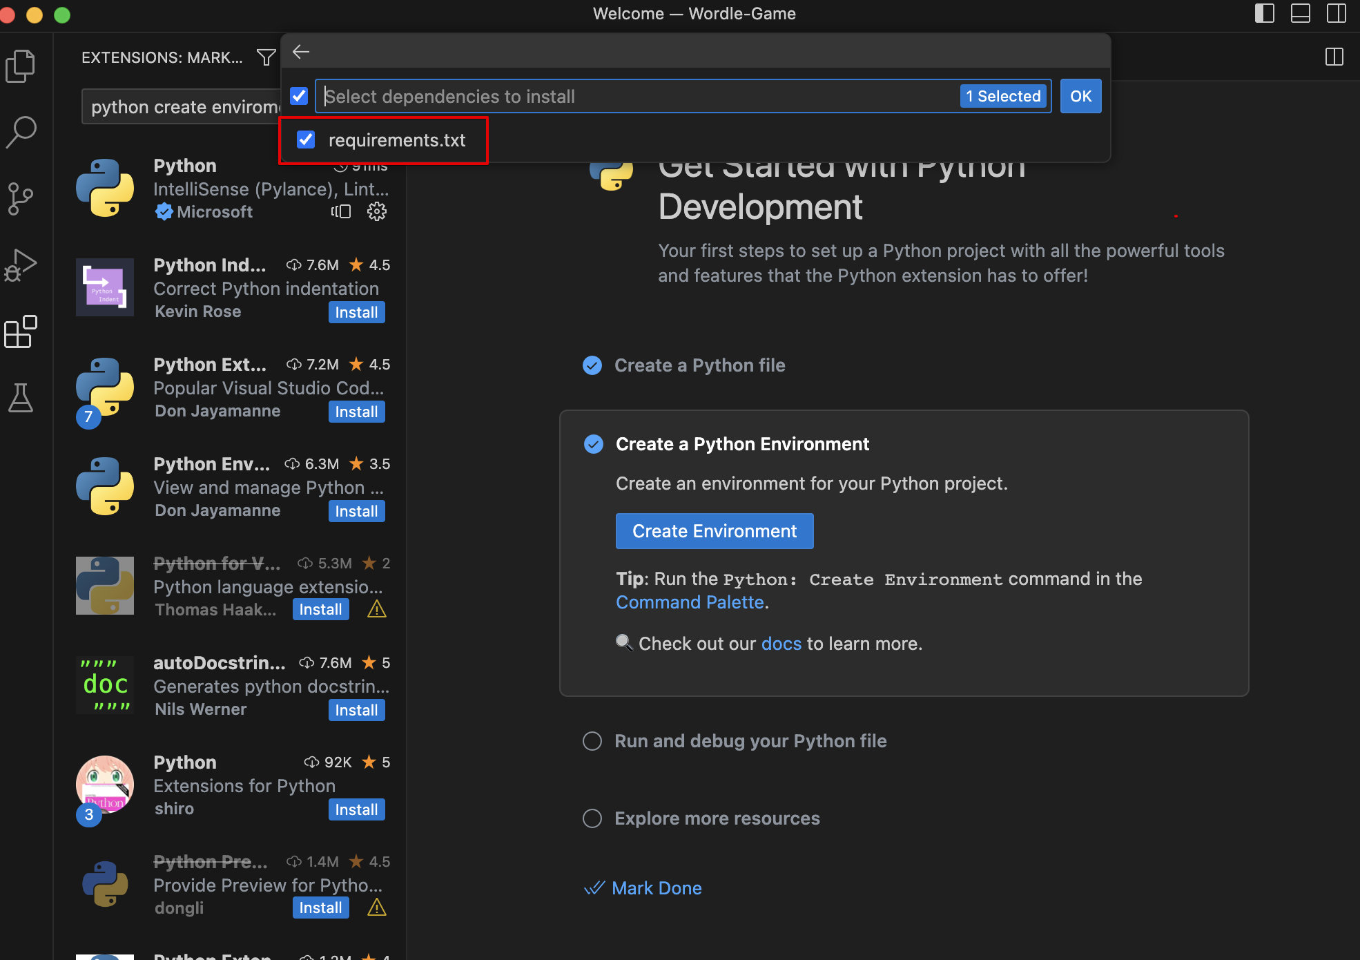The height and width of the screenshot is (960, 1360).
Task: Toggle 'Create a Python Environment' step checkmark
Action: [594, 444]
